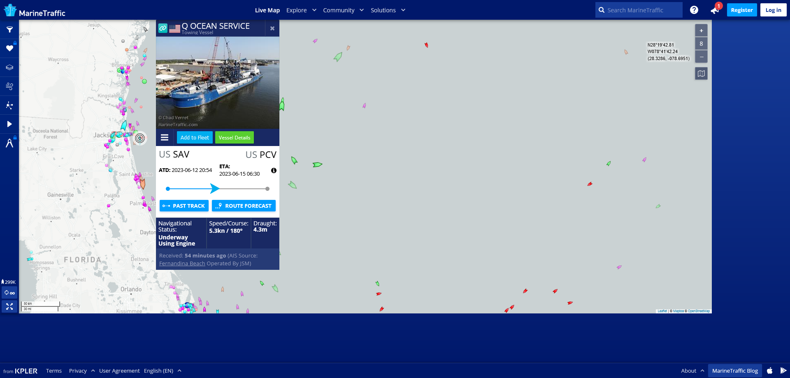Expand the About footer menu
Viewport: 790px width, 378px height.
click(692, 371)
